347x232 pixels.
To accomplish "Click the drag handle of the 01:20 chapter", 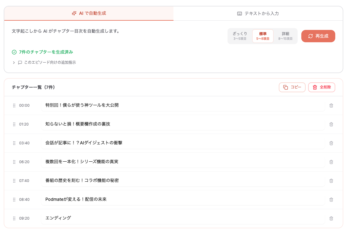I will click(x=14, y=124).
